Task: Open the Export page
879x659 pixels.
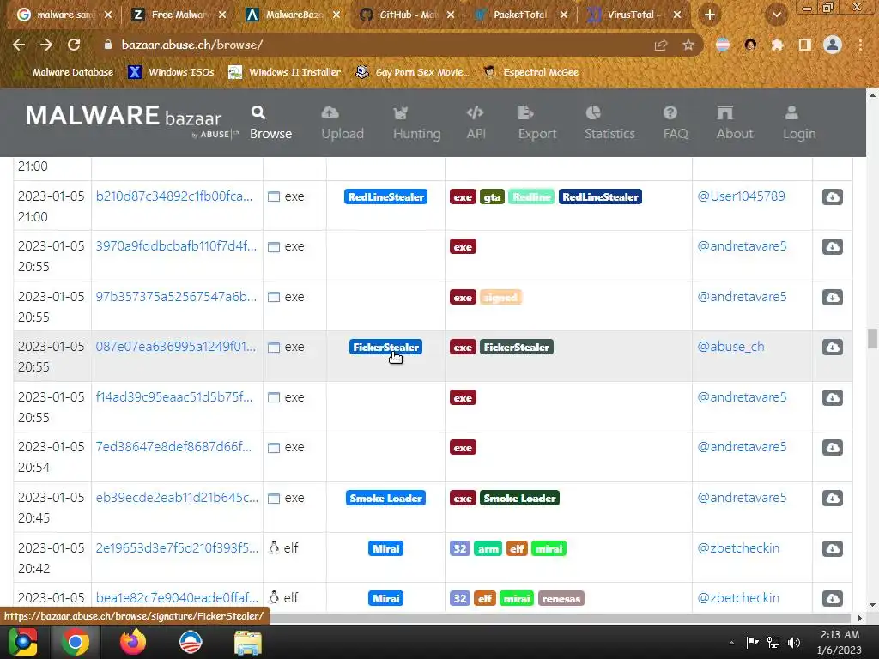Action: point(537,123)
